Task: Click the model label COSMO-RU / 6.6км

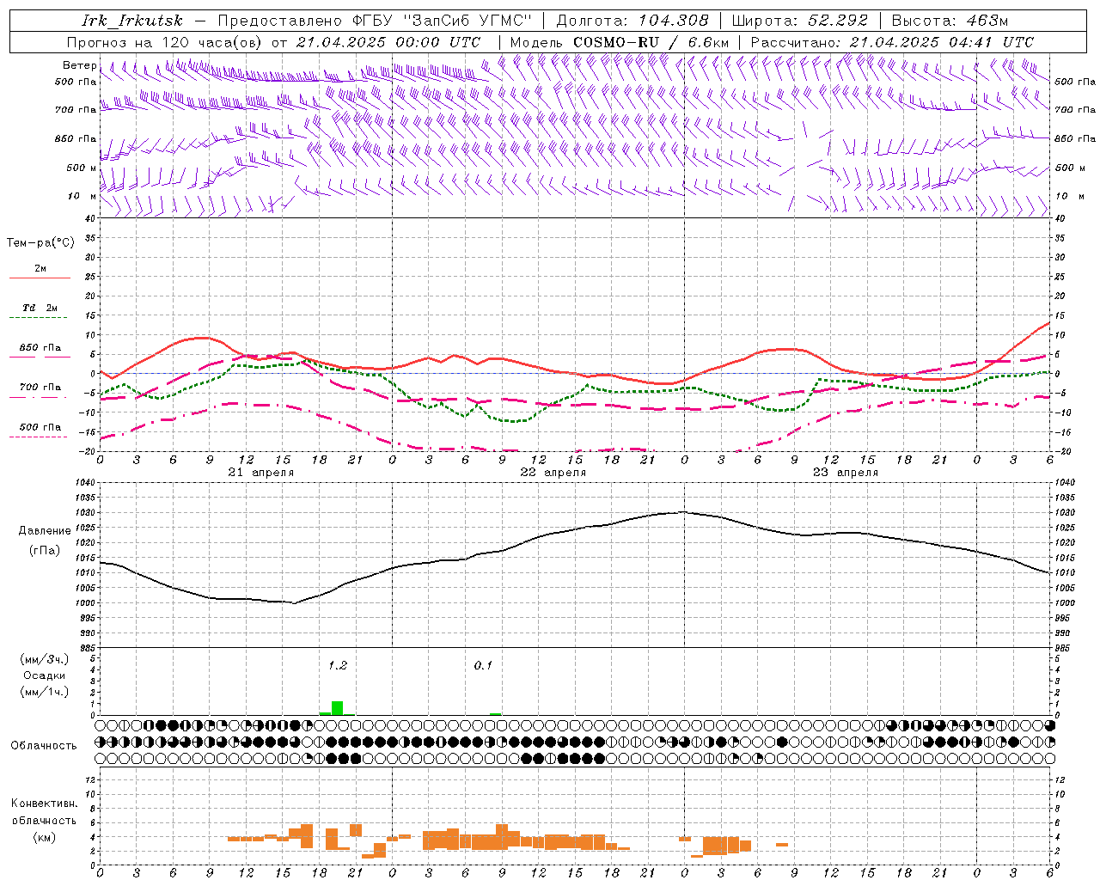Action: tap(651, 42)
